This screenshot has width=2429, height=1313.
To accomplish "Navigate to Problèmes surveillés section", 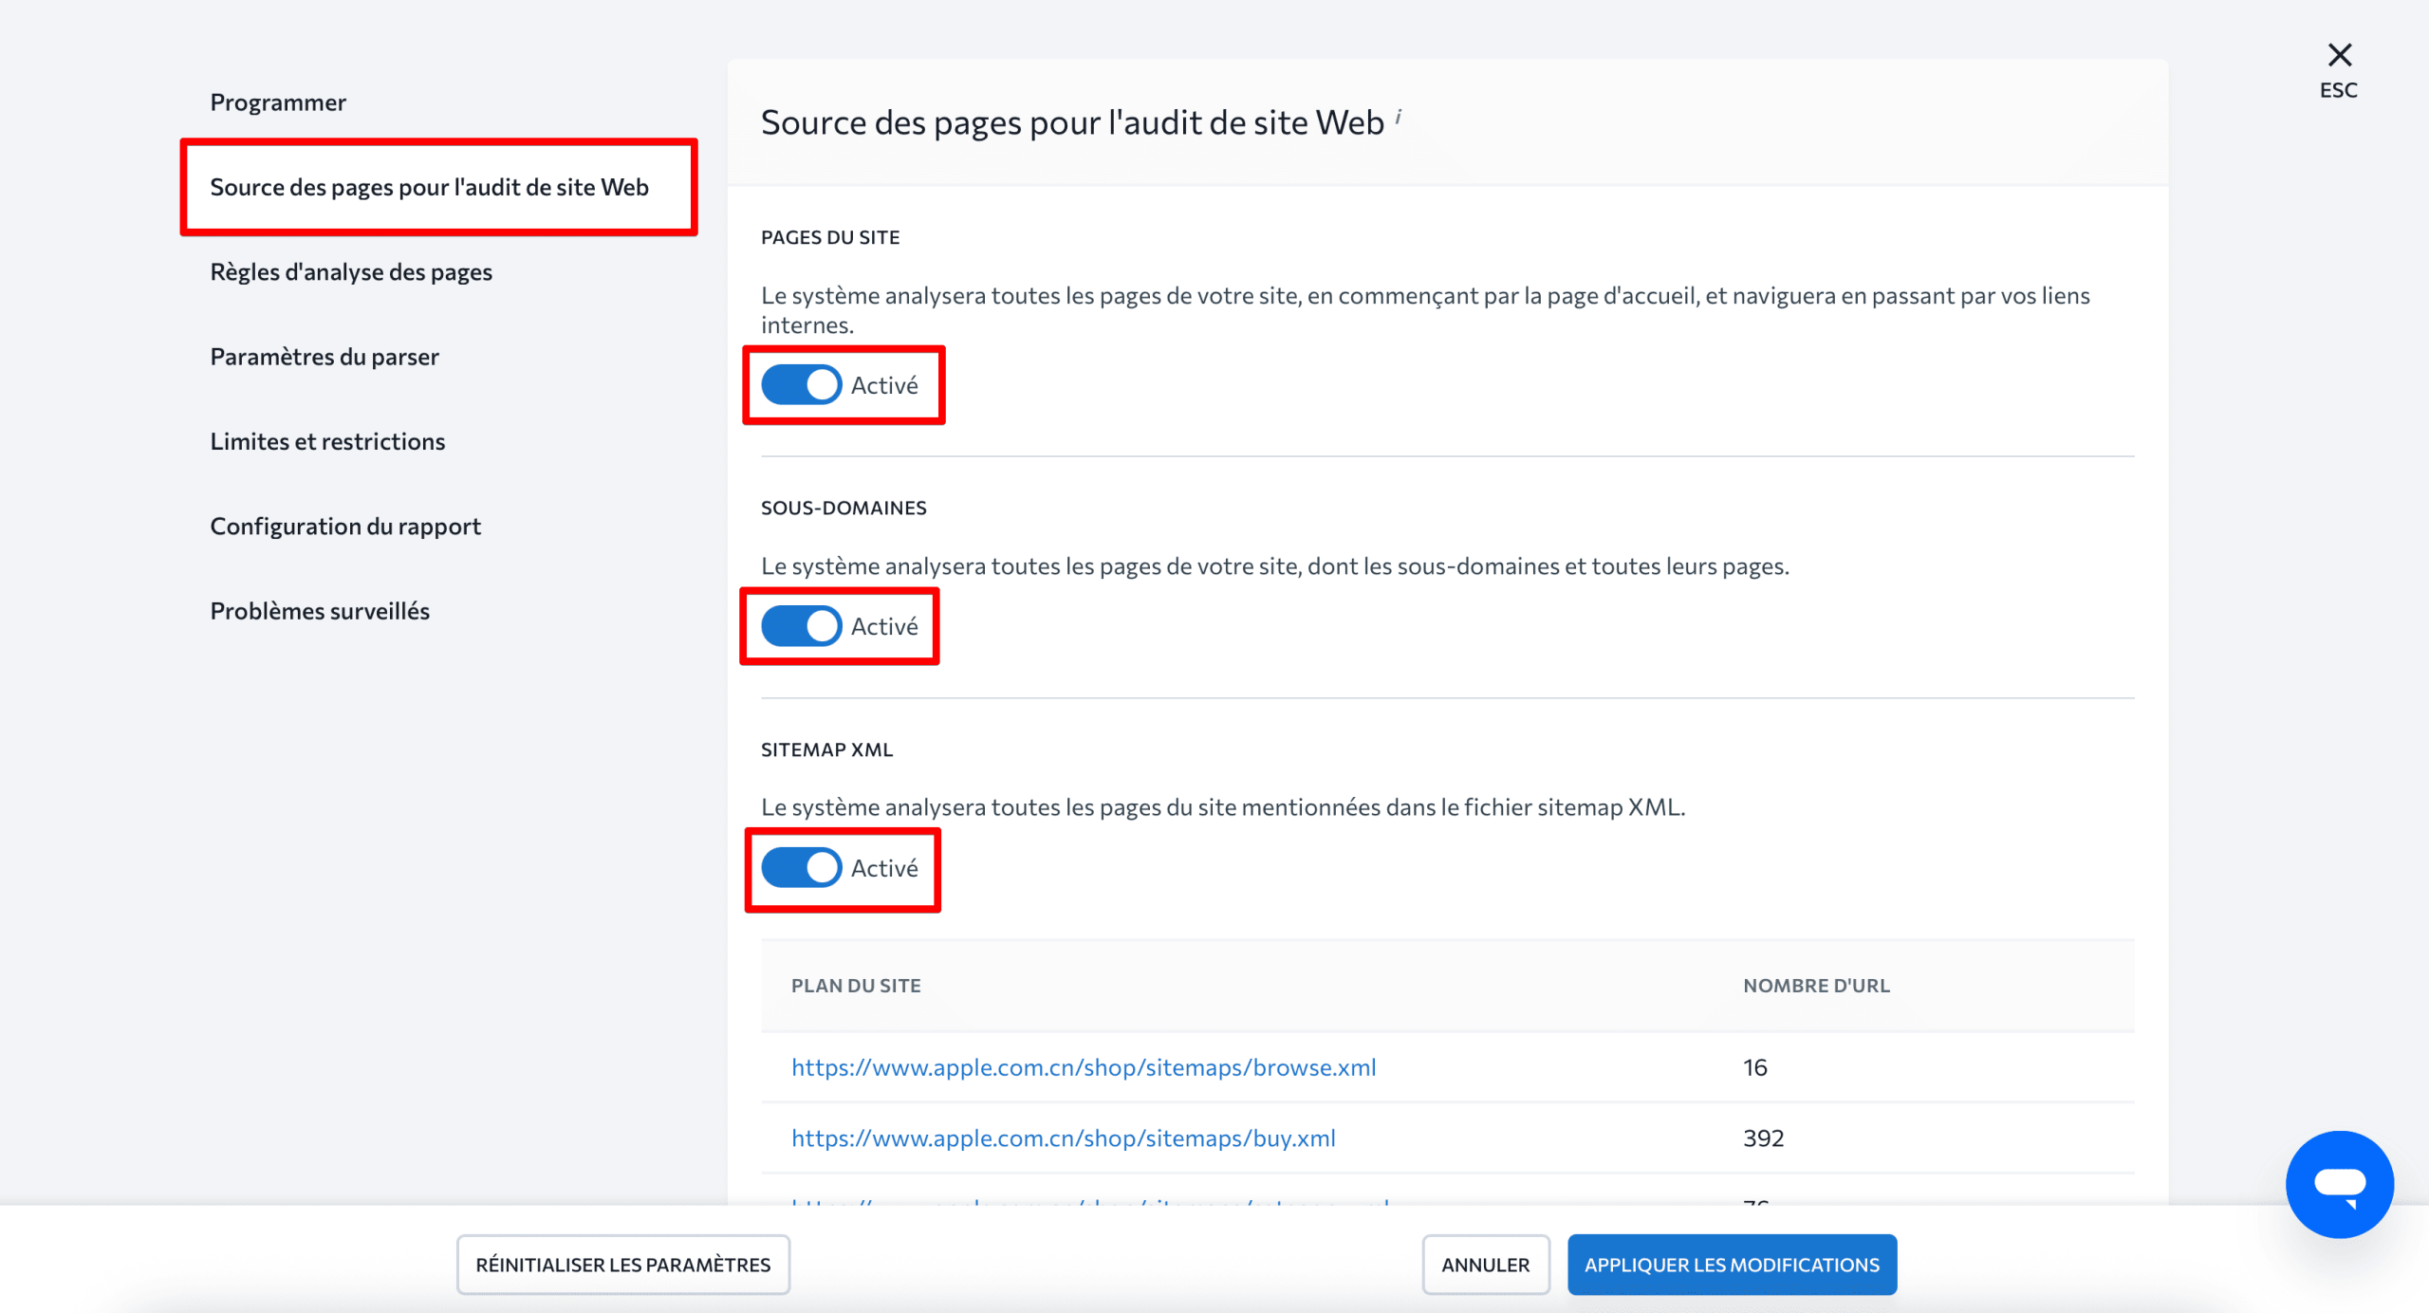I will pyautogui.click(x=320, y=611).
